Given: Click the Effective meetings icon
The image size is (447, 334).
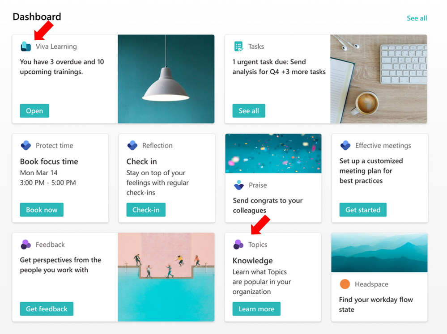Looking at the screenshot, I should coord(345,145).
